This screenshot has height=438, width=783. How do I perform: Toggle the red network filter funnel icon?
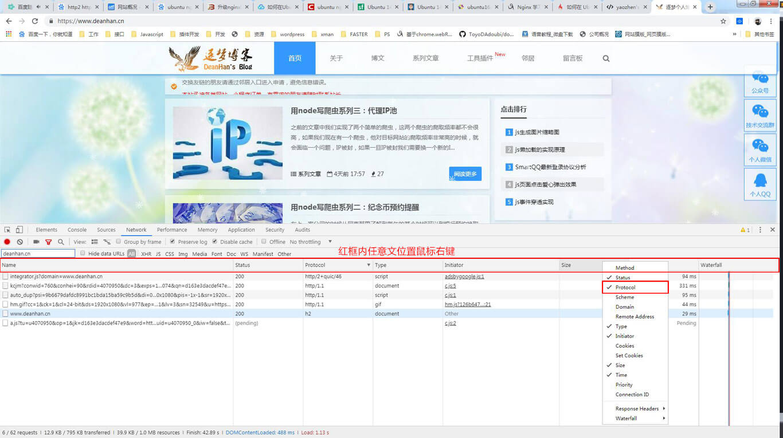click(48, 242)
